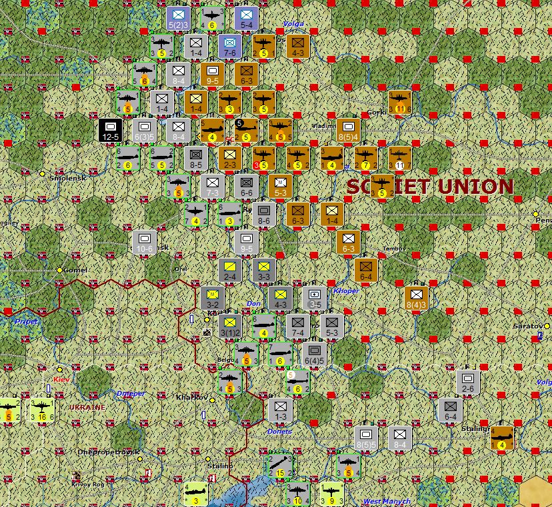
Task: Select the blue 7-6 unit
Action: pyautogui.click(x=230, y=46)
